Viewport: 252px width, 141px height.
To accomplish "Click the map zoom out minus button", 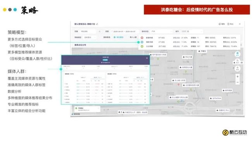I will click(x=238, y=83).
